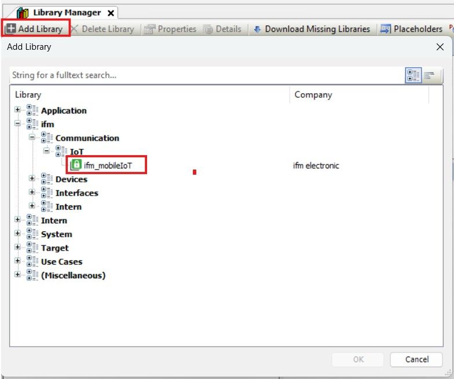Click the Company column header
Viewport: 454px width, 379px height.
(x=313, y=94)
